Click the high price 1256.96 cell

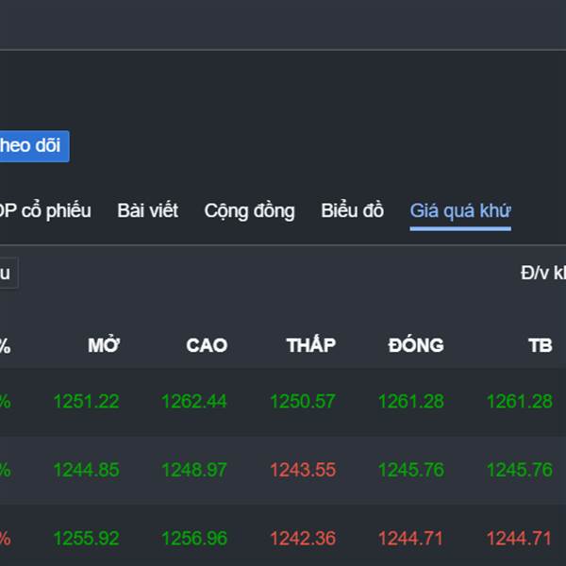coord(194,539)
